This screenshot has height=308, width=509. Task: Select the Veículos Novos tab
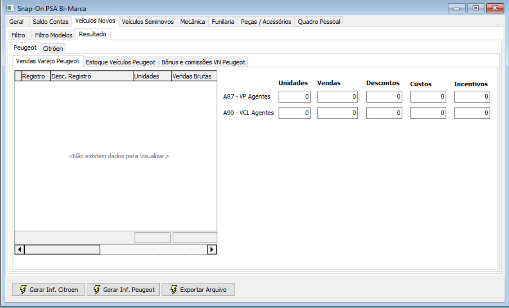95,21
